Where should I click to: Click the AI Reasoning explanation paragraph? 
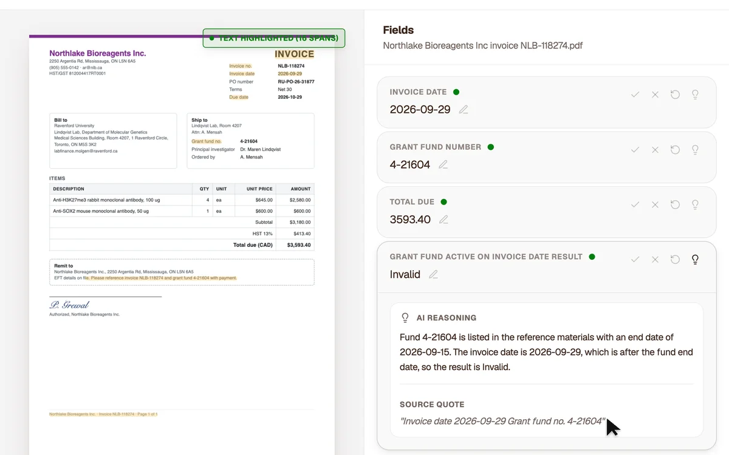(546, 352)
